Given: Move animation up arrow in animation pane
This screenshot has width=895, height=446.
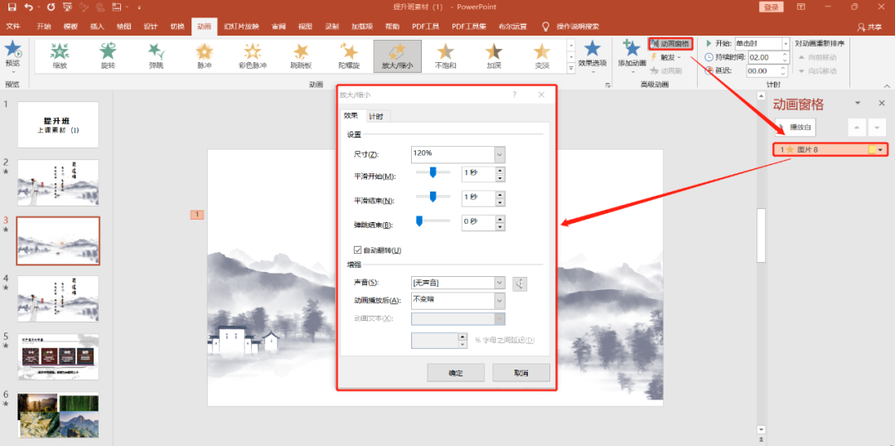Looking at the screenshot, I should (857, 128).
